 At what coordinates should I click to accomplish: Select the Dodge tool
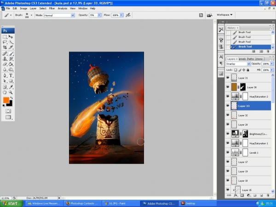click(x=11, y=69)
